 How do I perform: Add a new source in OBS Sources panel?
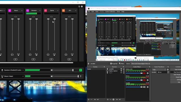click(107, 99)
